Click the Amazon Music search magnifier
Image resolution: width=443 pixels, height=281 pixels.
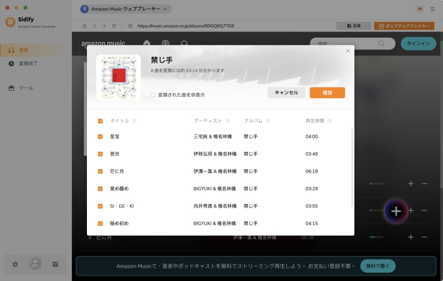[x=382, y=44]
